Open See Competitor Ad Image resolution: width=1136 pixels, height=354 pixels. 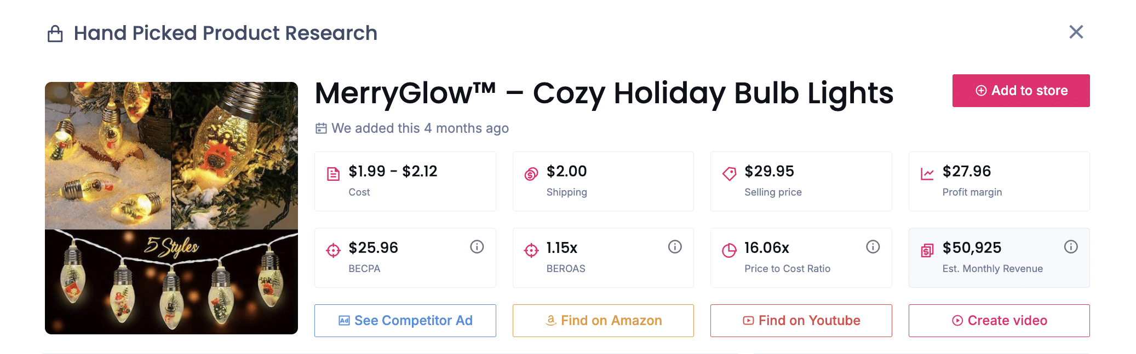pos(405,321)
